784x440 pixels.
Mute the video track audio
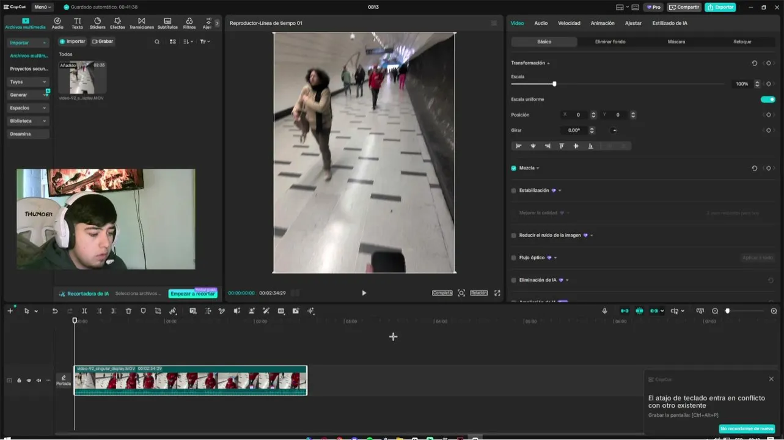(38, 381)
